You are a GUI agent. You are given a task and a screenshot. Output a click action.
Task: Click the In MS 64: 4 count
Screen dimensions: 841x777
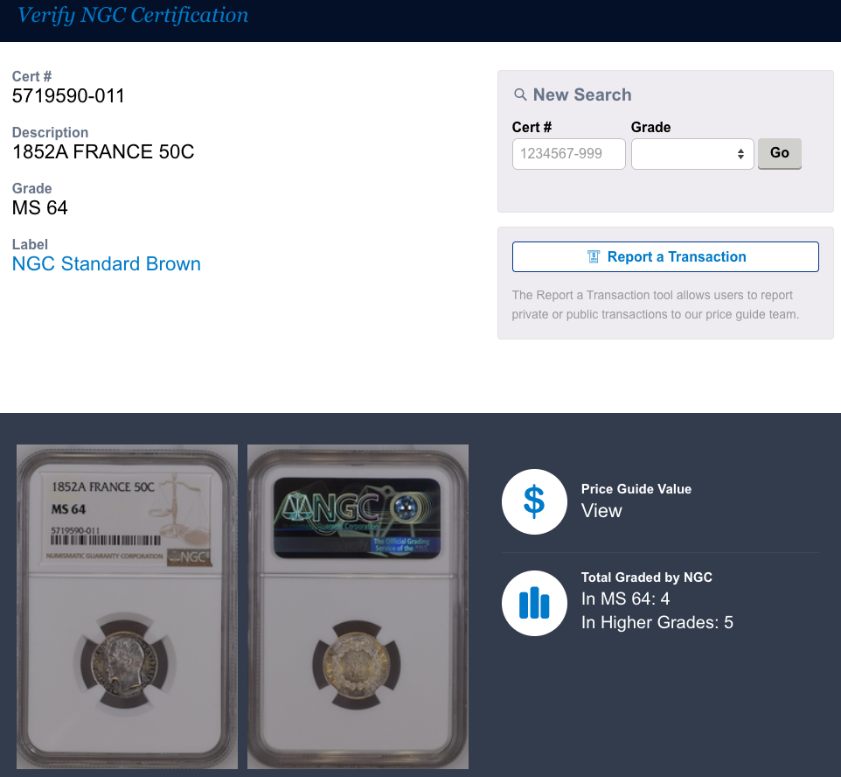click(625, 598)
